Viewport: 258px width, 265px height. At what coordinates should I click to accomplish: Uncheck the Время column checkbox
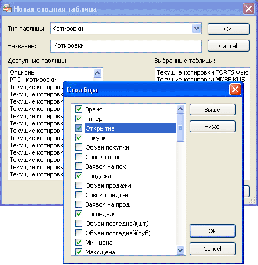[79, 109]
